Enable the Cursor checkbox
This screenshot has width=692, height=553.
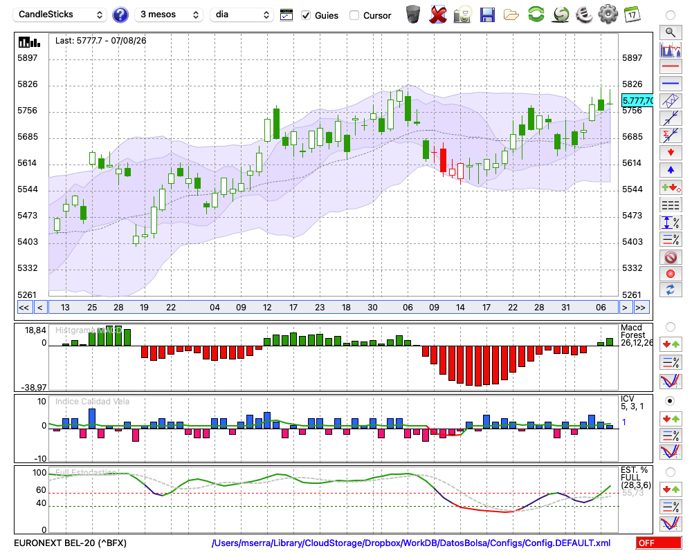pyautogui.click(x=354, y=15)
